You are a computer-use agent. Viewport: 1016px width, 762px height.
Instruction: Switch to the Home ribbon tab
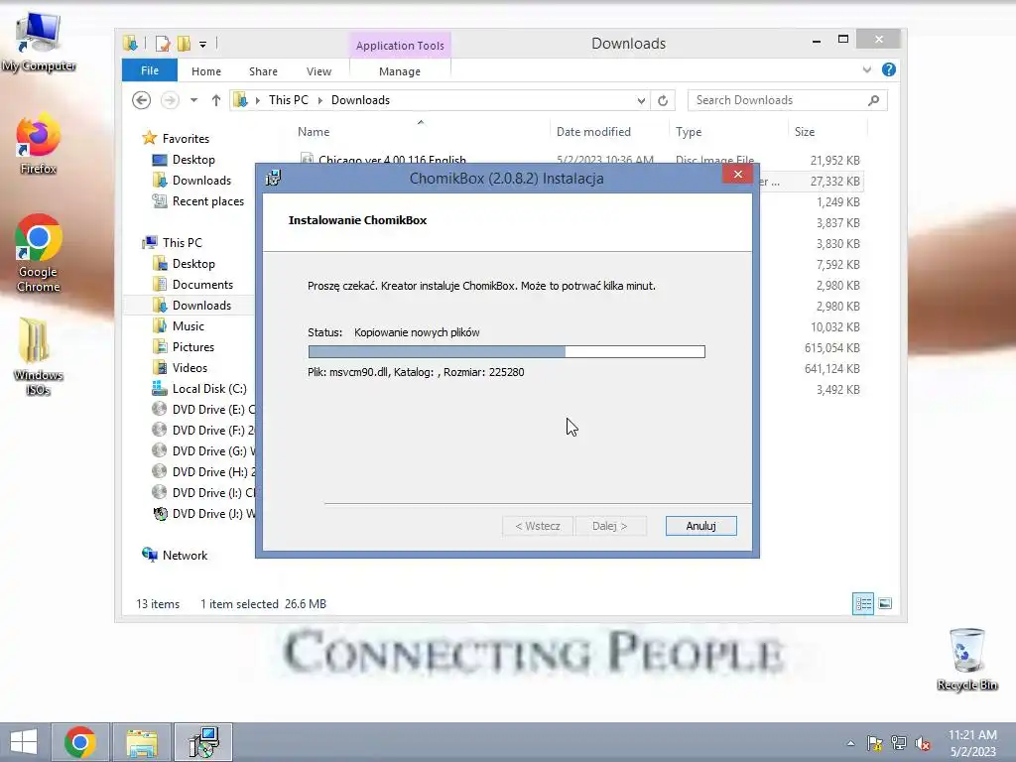(x=206, y=71)
